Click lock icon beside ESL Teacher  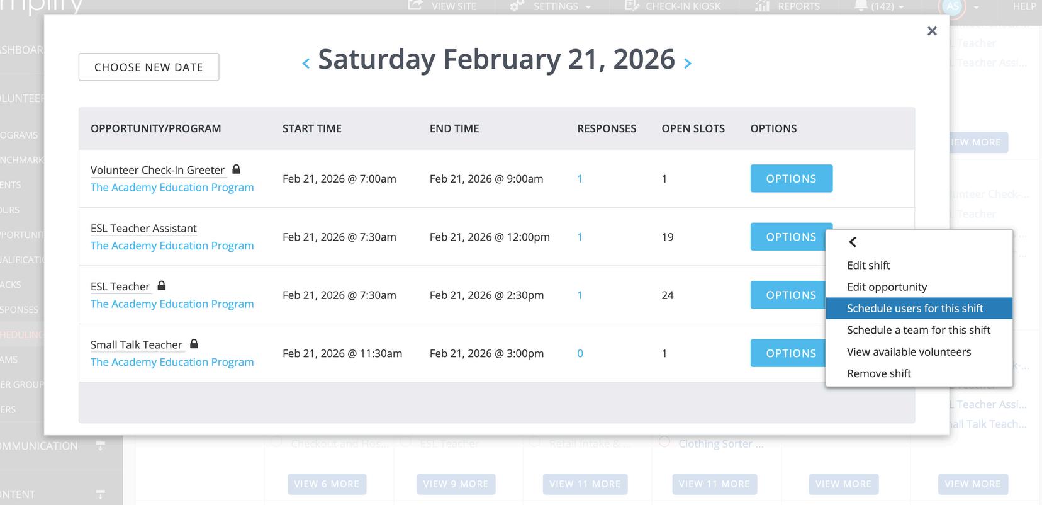[162, 286]
